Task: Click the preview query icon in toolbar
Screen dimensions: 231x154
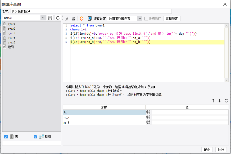Action: 67,19
